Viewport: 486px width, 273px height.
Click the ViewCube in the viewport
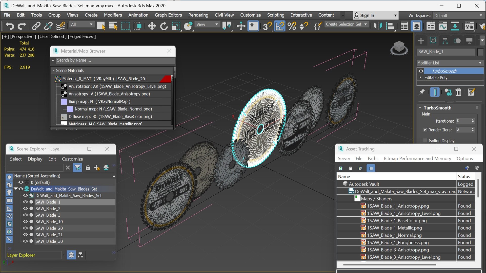pos(399,48)
